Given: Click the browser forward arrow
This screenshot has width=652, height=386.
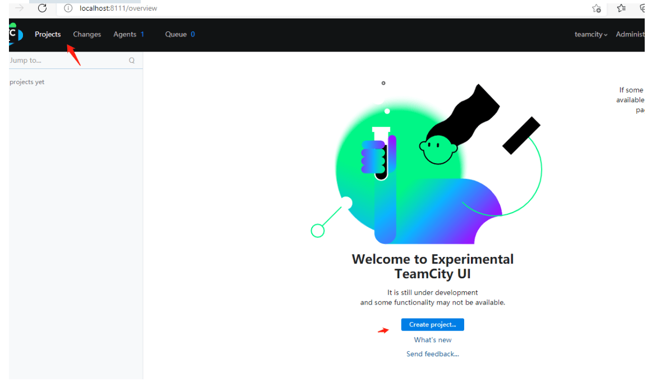Looking at the screenshot, I should (20, 8).
